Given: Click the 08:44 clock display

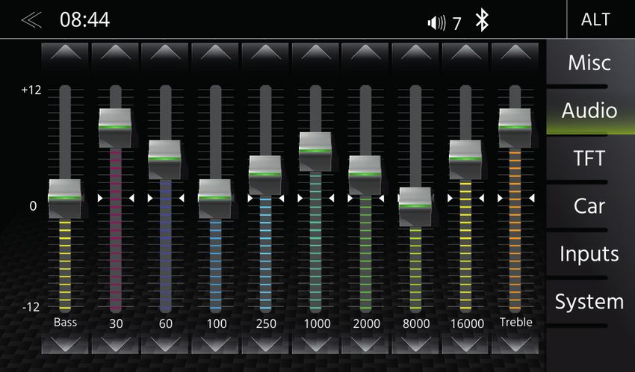Looking at the screenshot, I should (x=84, y=20).
